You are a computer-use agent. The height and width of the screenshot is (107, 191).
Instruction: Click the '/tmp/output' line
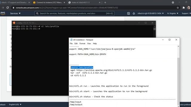click(76, 105)
